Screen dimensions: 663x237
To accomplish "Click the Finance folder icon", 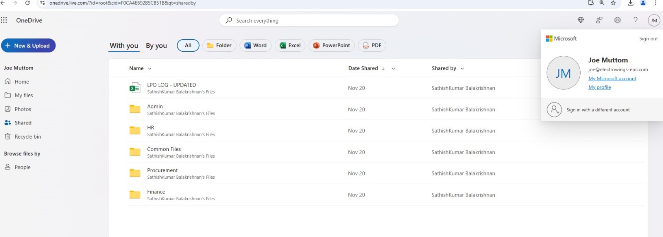I will click(135, 195).
